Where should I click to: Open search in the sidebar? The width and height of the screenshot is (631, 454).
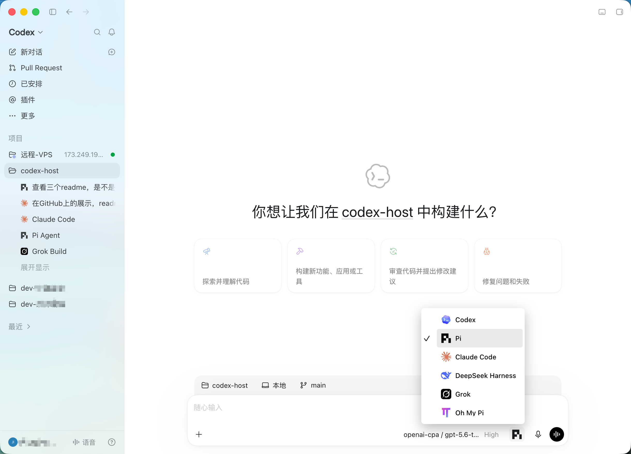tap(97, 32)
